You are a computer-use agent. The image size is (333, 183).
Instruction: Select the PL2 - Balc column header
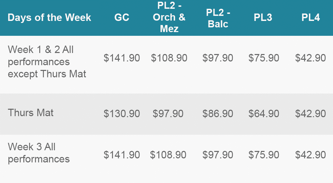point(218,18)
